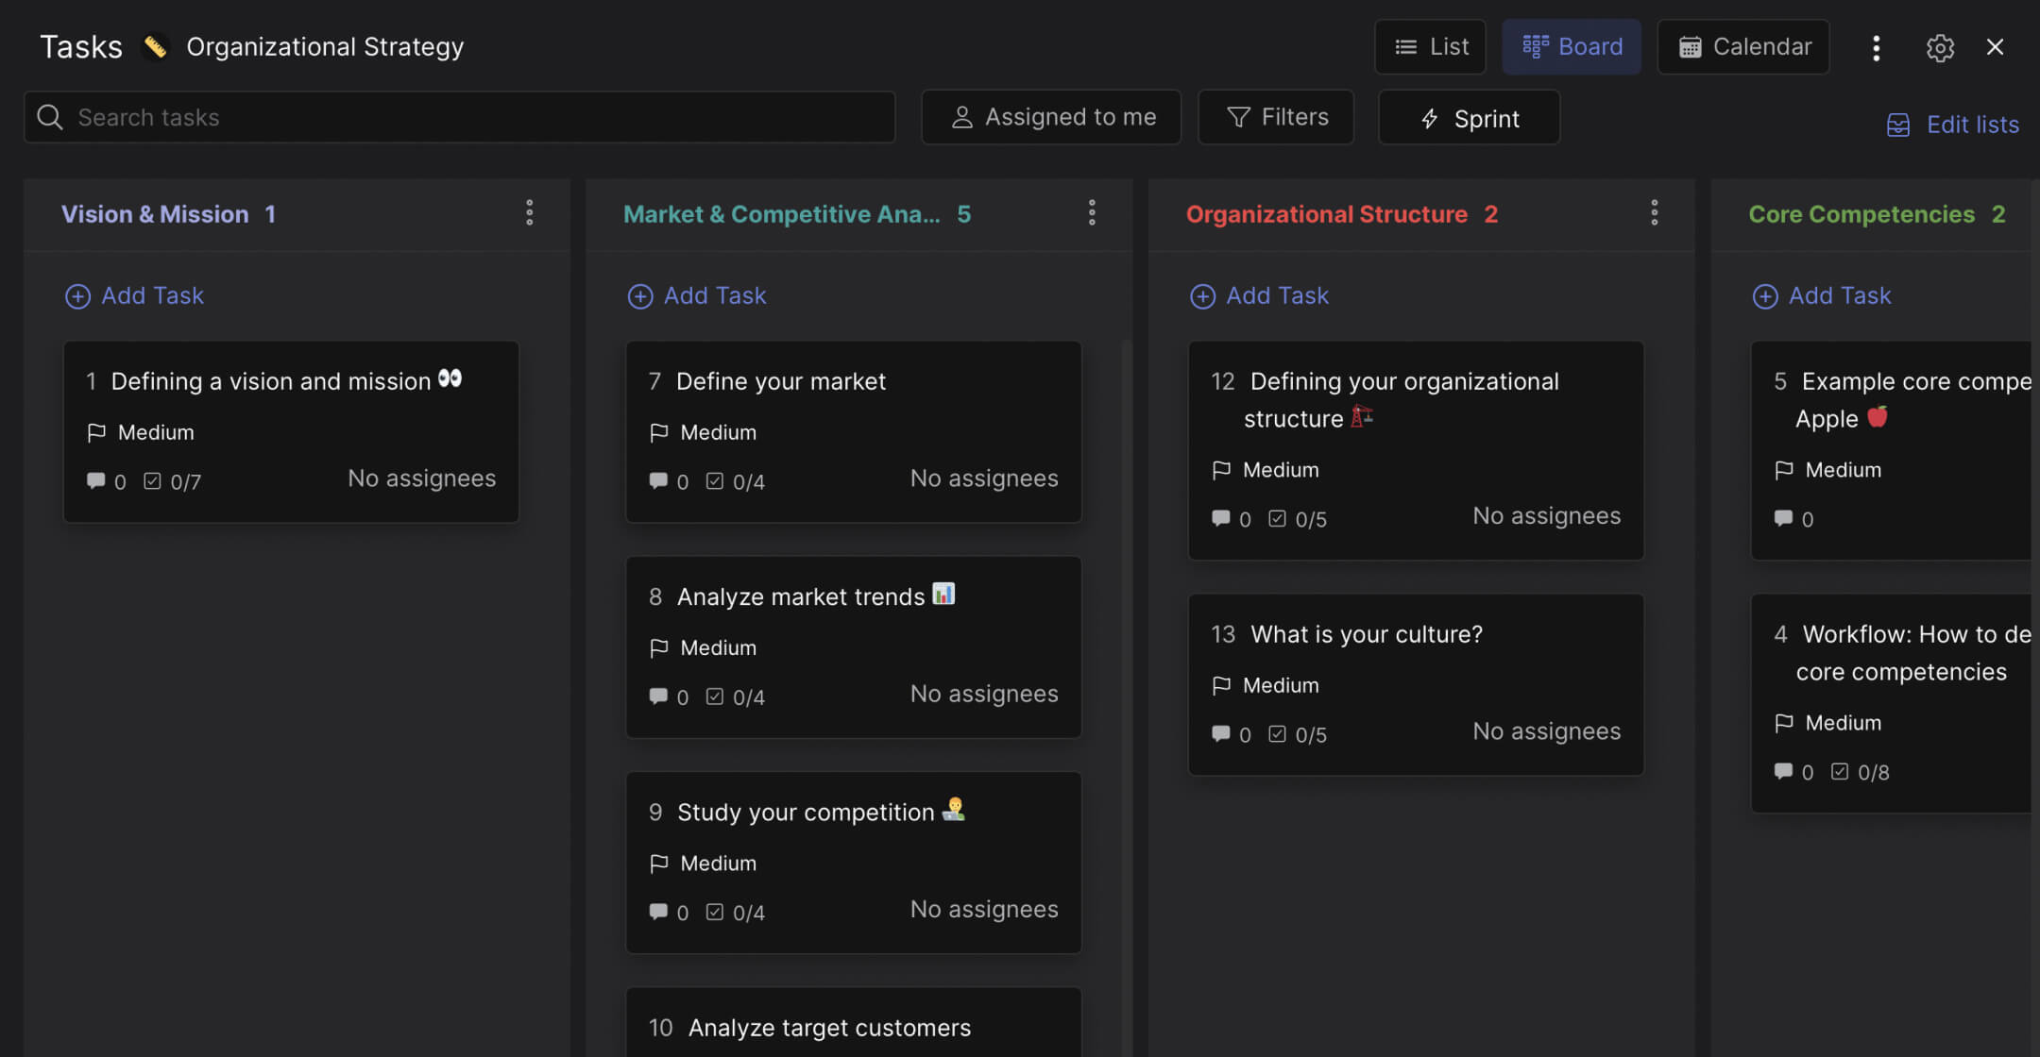Screen dimensions: 2040x1057
Task: Open Vision & Mission column options menu
Action: click(x=530, y=212)
